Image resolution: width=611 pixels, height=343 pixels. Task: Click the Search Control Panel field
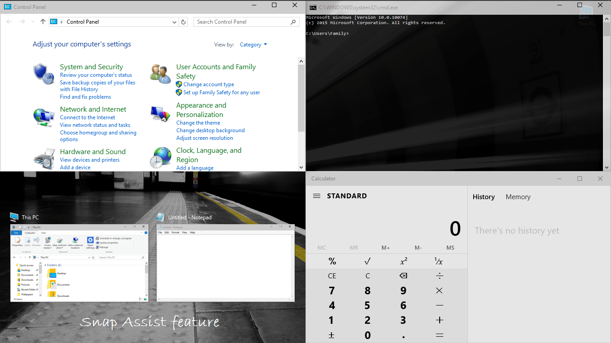coord(242,22)
